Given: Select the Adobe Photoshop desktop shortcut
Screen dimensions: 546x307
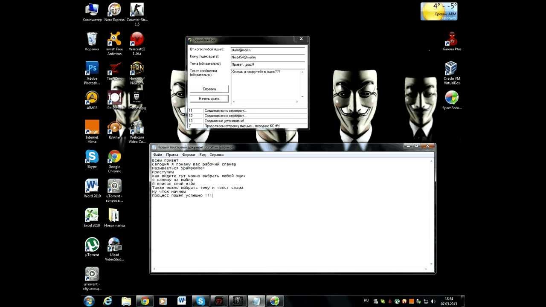Looking at the screenshot, I should click(x=92, y=73).
